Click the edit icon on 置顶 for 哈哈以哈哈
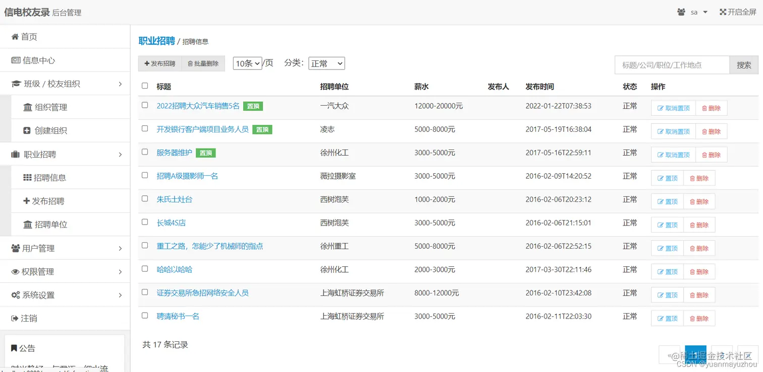This screenshot has width=763, height=372. click(x=661, y=272)
